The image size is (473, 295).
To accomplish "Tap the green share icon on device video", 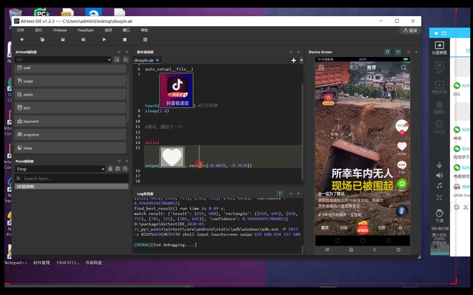I will 402,184.
